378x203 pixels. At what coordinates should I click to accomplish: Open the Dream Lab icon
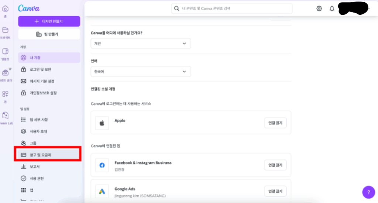(5, 115)
